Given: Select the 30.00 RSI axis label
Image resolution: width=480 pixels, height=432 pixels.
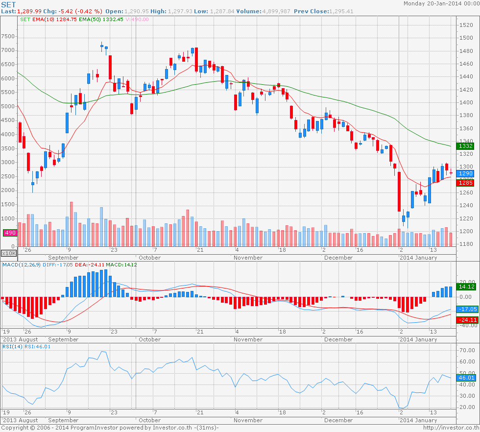Looking at the screenshot, I should pos(467,396).
